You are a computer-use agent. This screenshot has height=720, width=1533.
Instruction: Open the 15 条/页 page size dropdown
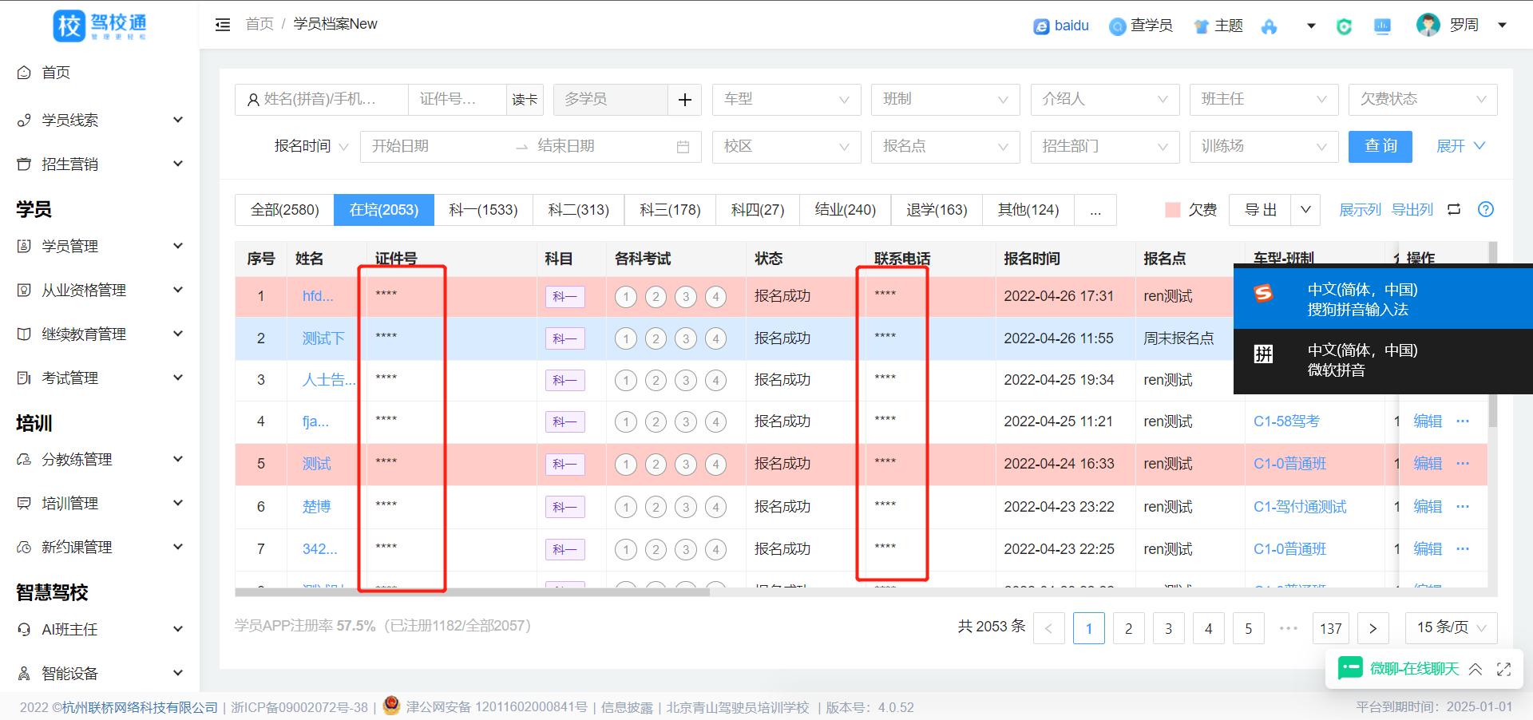click(1451, 628)
